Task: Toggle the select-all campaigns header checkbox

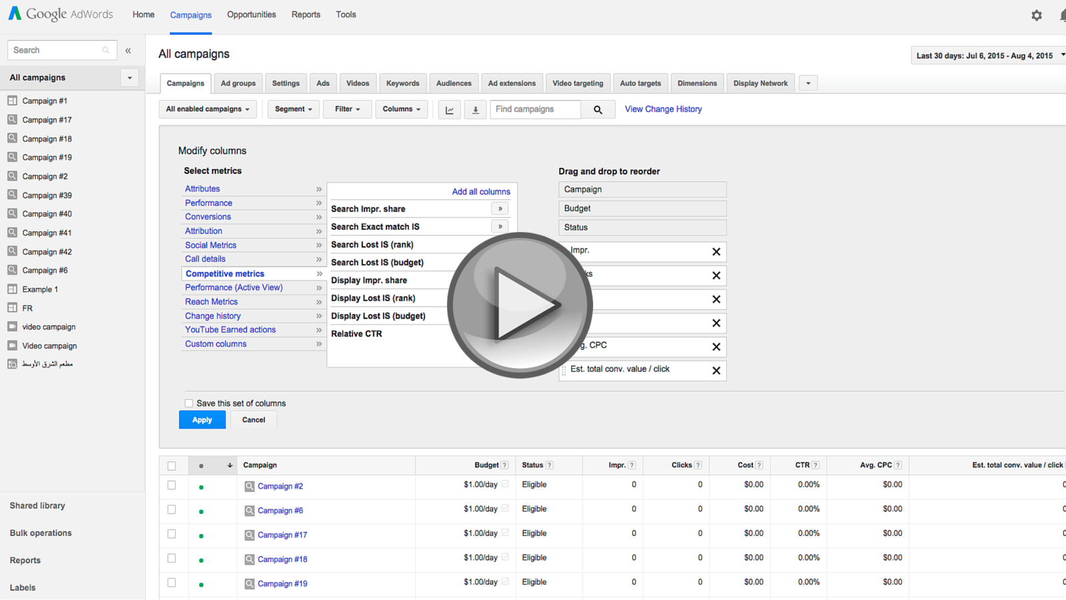Action: pos(172,466)
